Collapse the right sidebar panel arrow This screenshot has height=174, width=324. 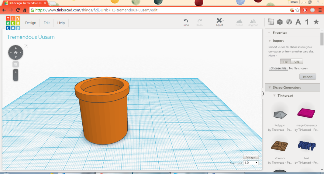(x=263, y=94)
